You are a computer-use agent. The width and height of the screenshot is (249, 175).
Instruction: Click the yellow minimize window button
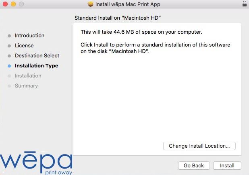coord(13,4)
